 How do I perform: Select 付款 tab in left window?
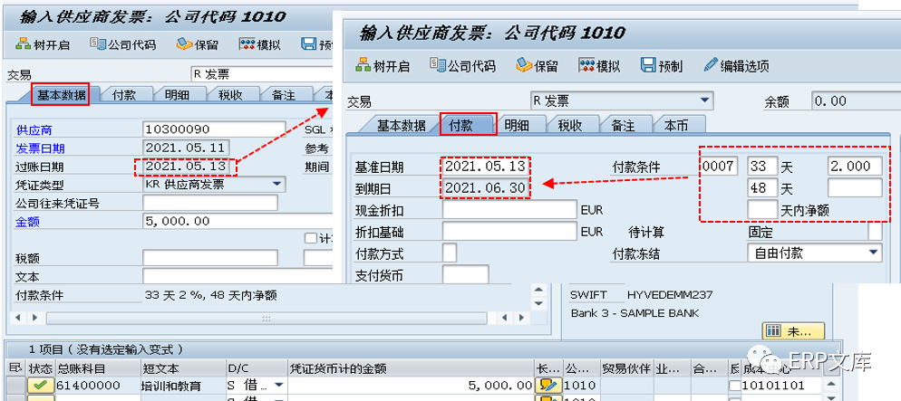[123, 95]
